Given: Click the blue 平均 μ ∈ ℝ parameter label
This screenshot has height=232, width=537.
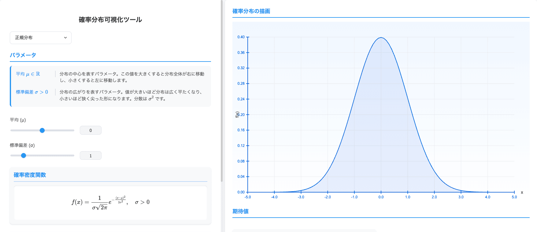Looking at the screenshot, I should coord(28,74).
